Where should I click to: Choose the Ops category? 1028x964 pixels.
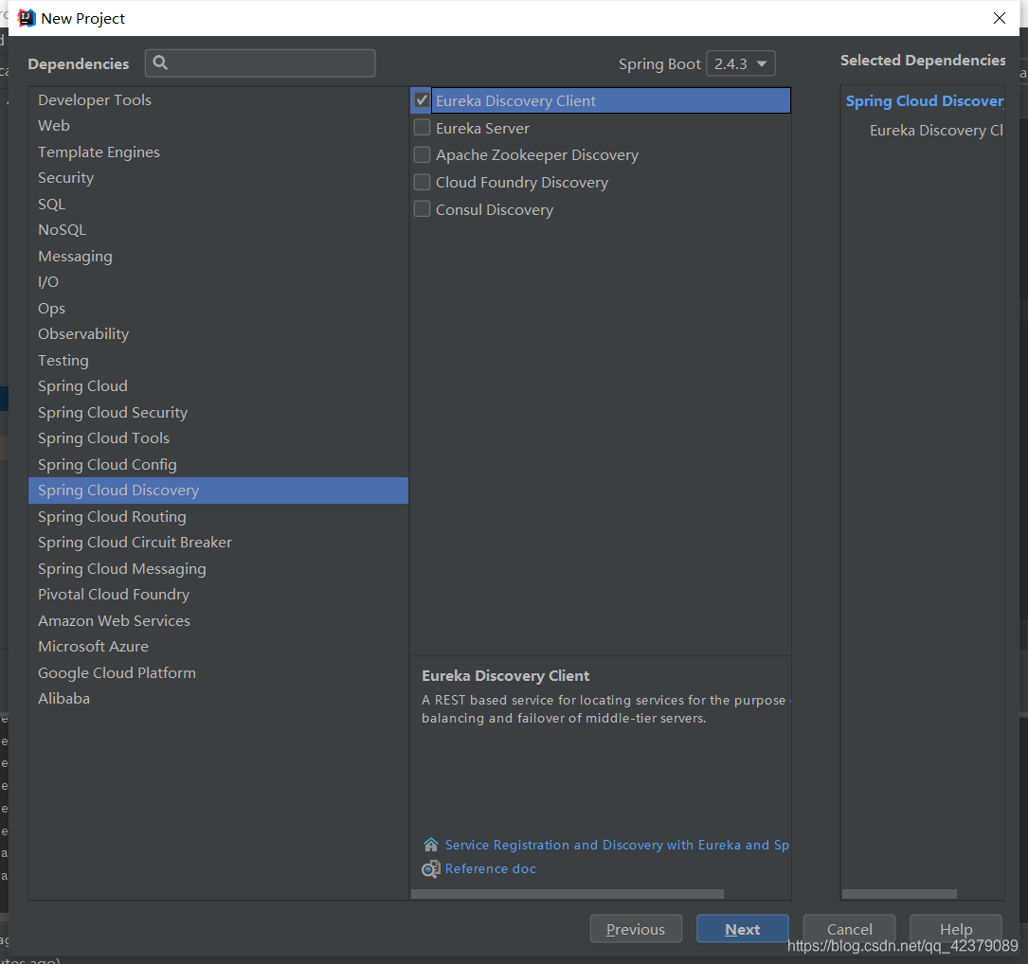(x=218, y=308)
